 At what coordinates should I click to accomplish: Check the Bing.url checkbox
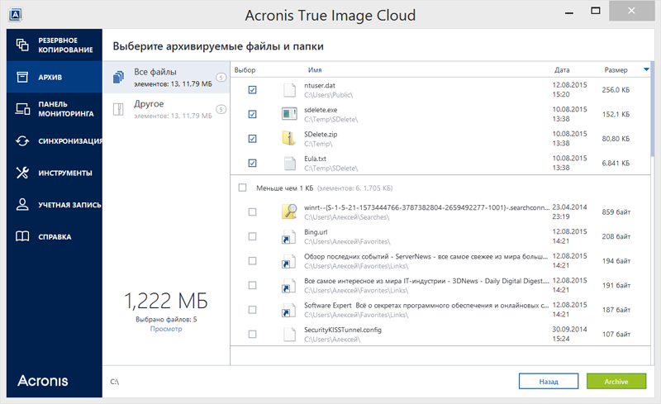click(x=253, y=236)
